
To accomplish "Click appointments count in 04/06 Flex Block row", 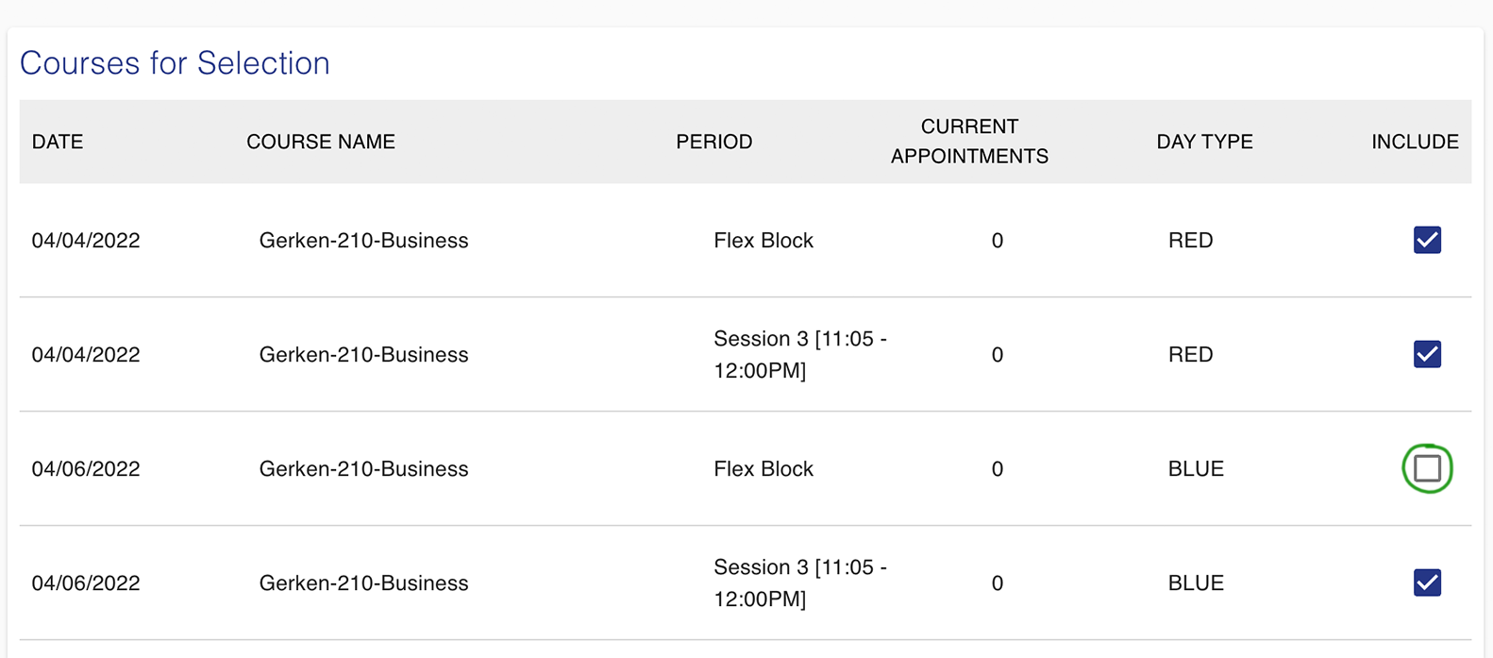I will click(x=998, y=469).
